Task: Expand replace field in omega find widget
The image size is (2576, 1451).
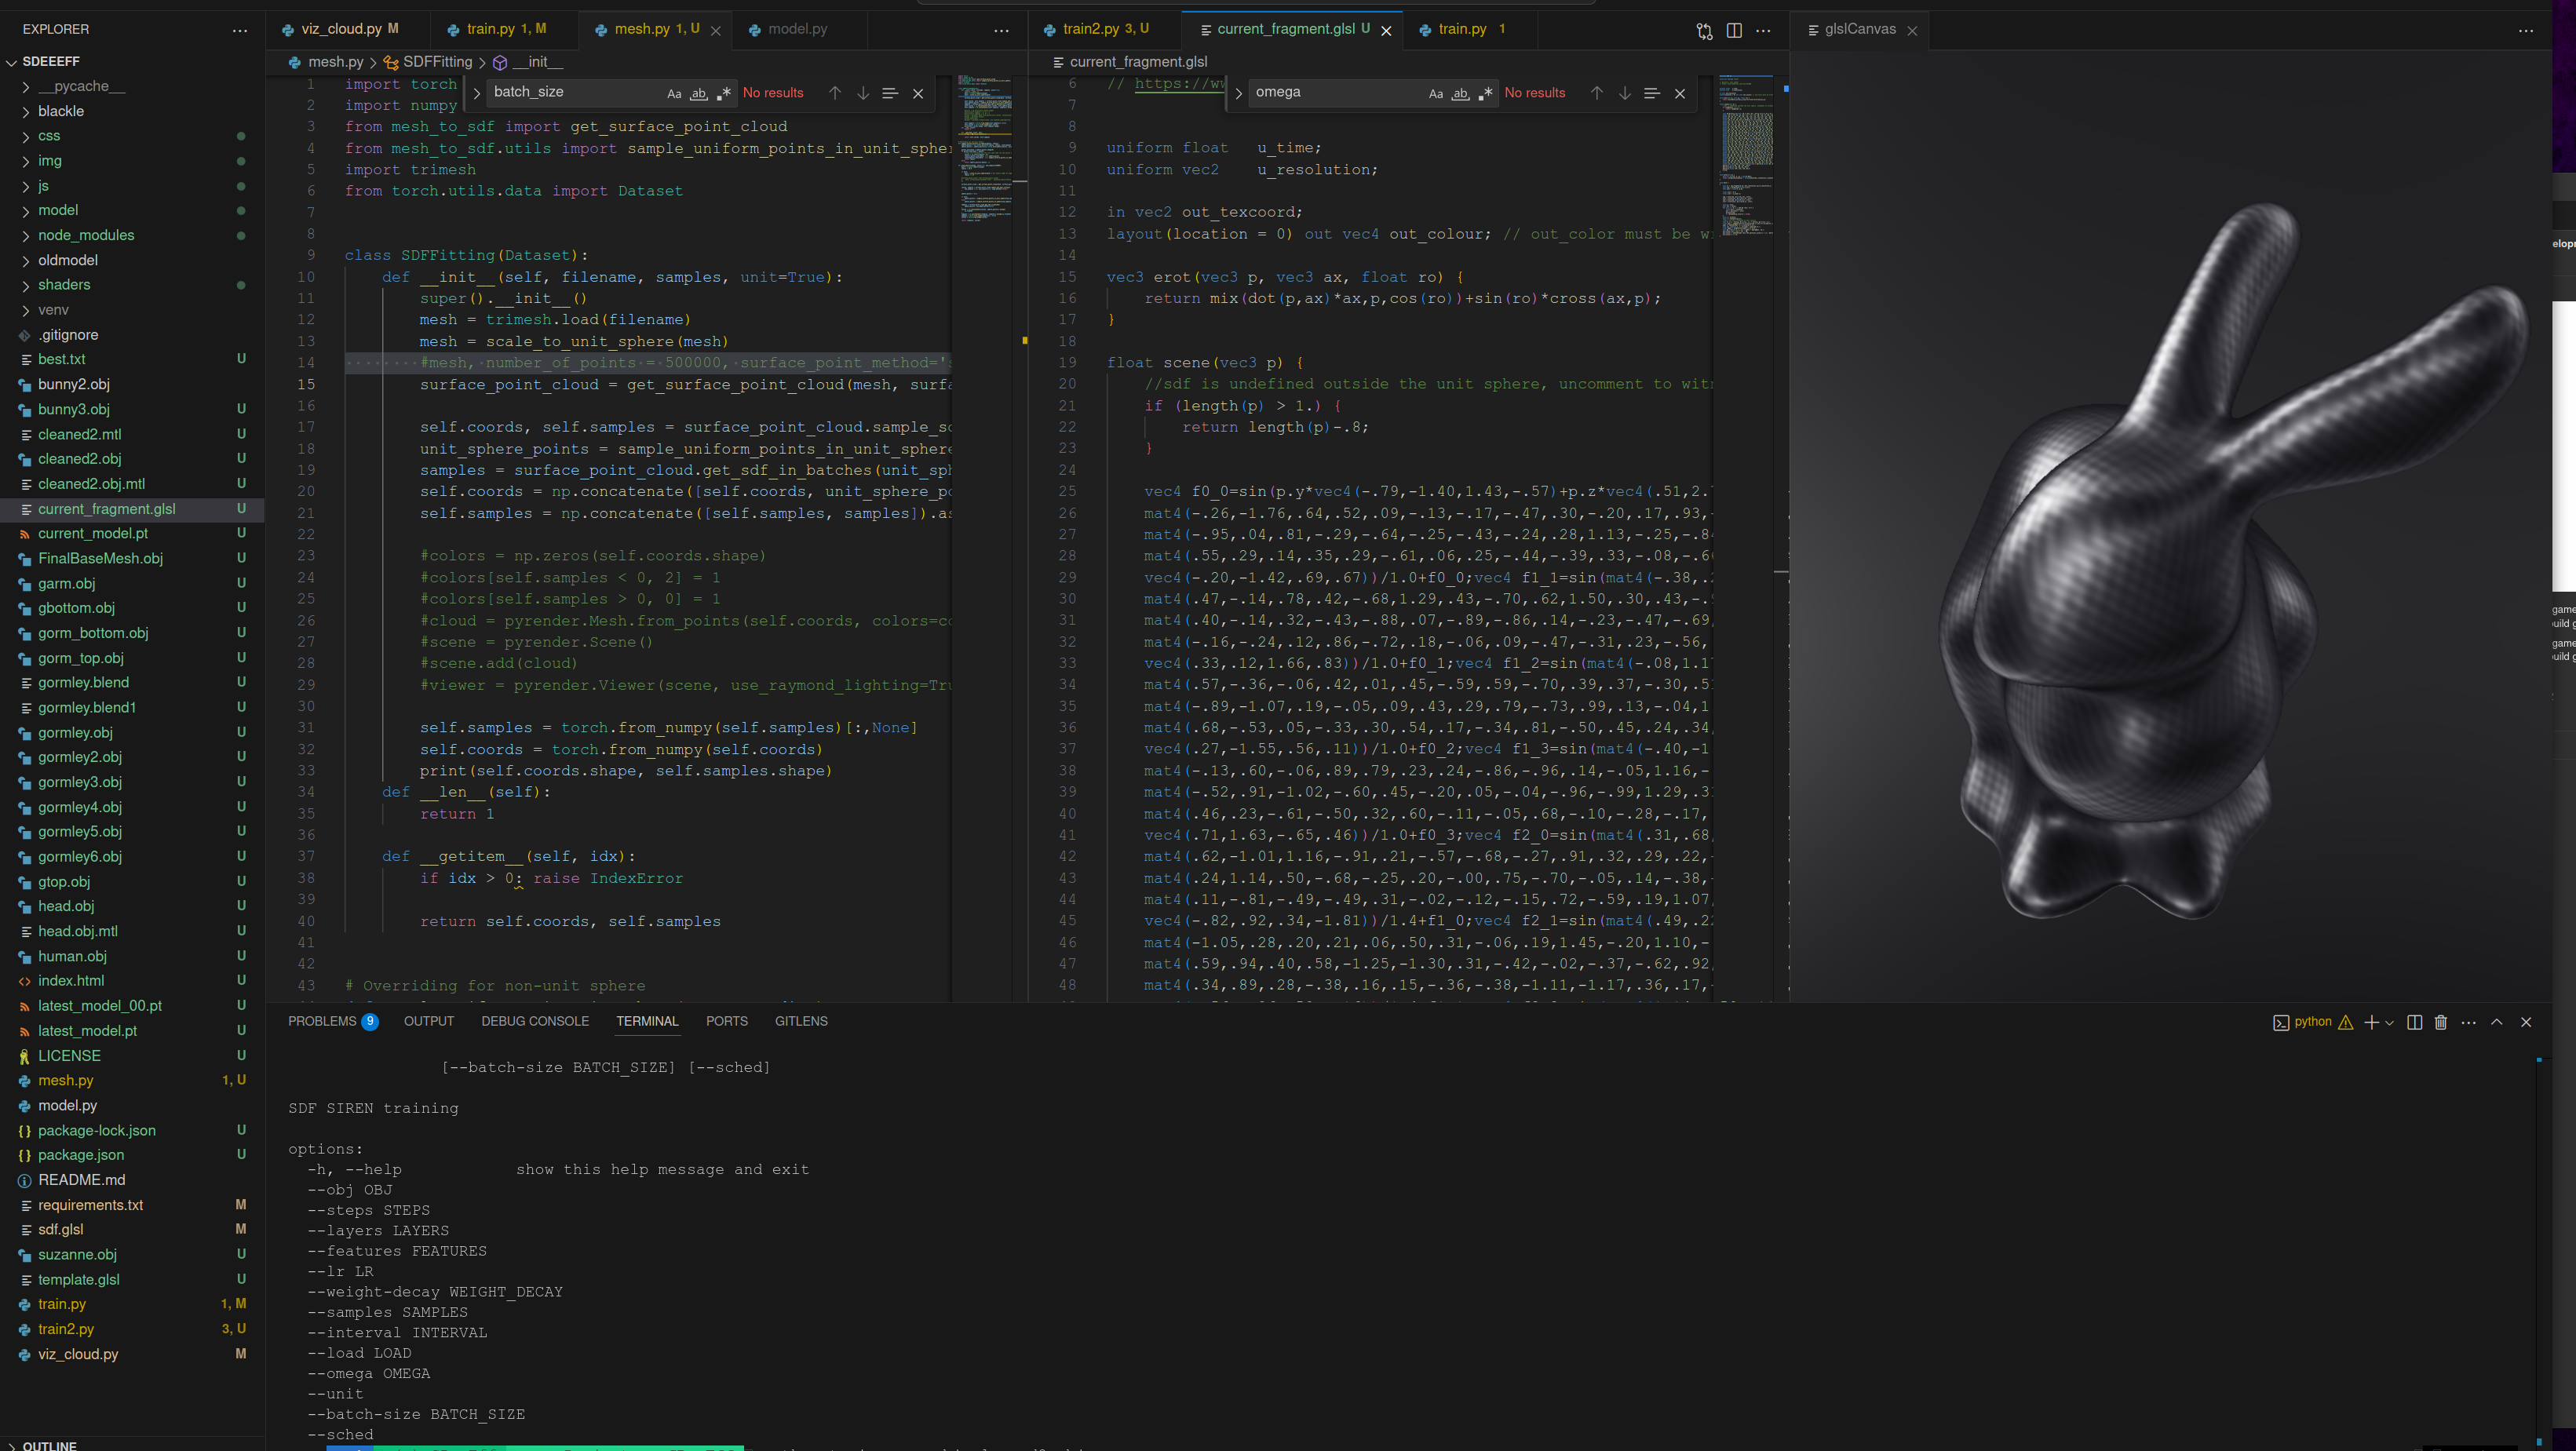Action: (1238, 93)
